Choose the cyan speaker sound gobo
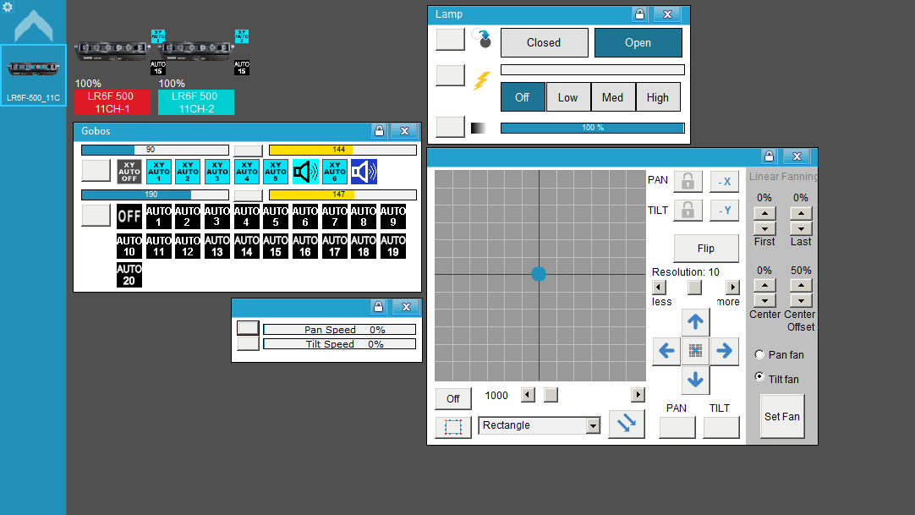915x515 pixels. point(305,172)
